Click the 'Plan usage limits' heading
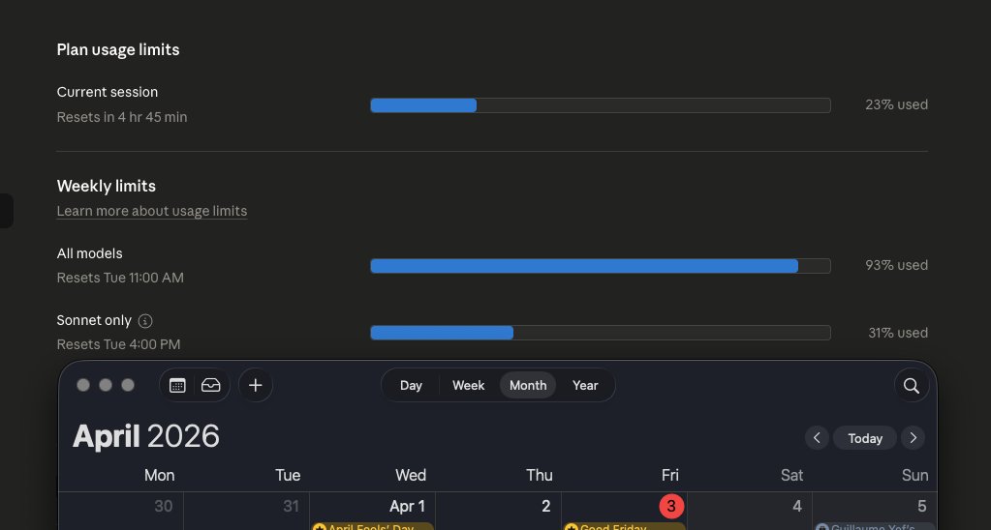 click(118, 50)
